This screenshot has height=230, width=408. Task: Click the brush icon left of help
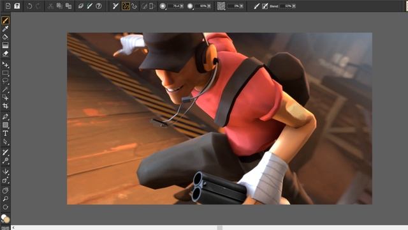(89, 6)
